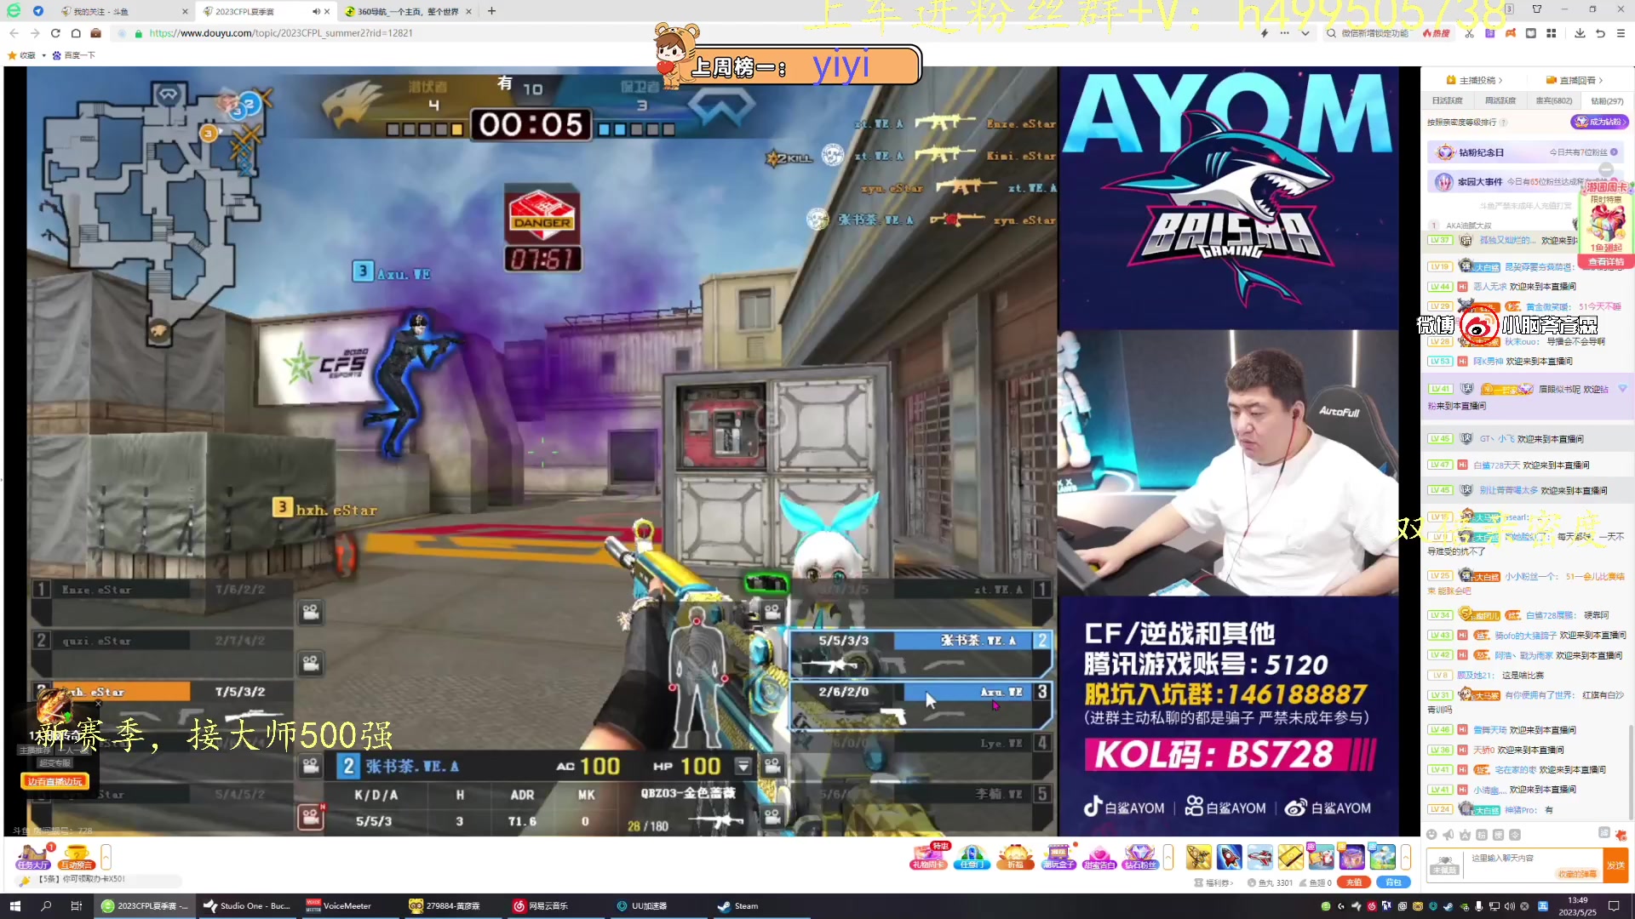This screenshot has height=919, width=1635.
Task: Open emoji picker in chat toolbar
Action: coord(1431,835)
